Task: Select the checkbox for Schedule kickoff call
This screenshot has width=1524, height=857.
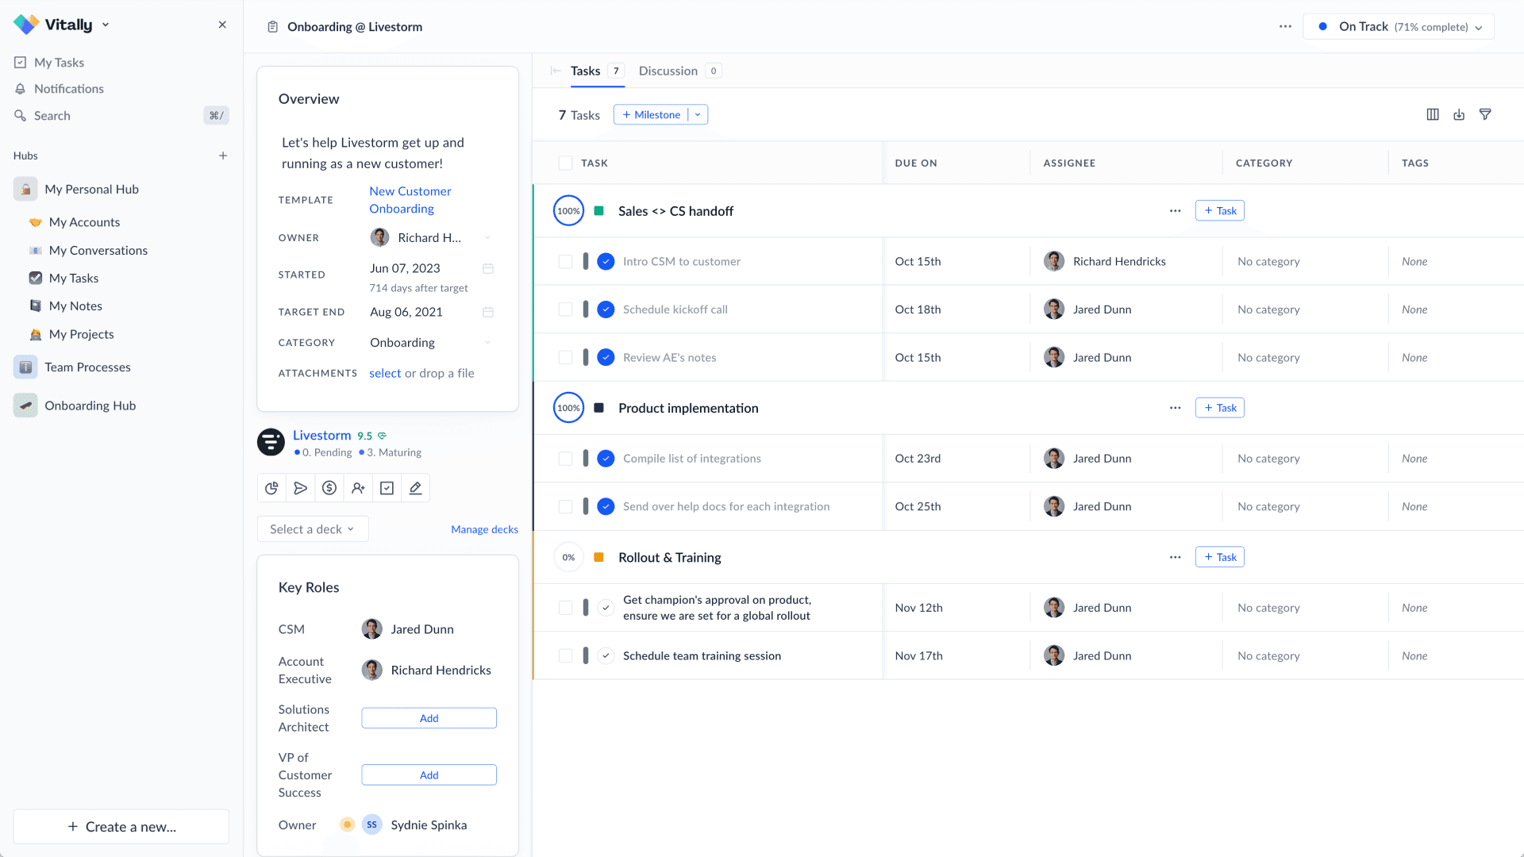Action: (x=565, y=309)
